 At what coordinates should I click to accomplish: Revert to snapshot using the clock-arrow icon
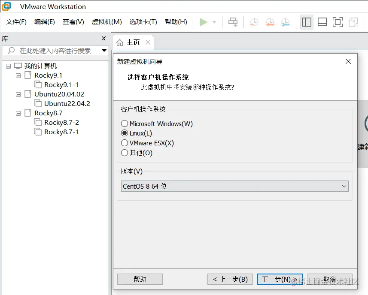pos(270,22)
